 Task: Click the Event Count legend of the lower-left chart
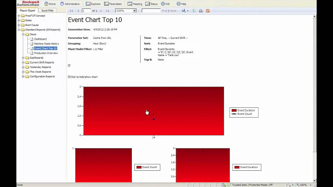tap(147, 167)
